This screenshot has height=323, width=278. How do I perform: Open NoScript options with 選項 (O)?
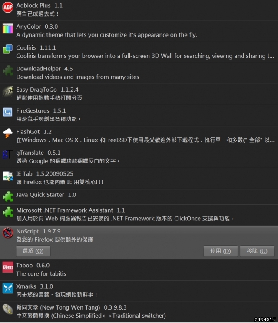33,251
